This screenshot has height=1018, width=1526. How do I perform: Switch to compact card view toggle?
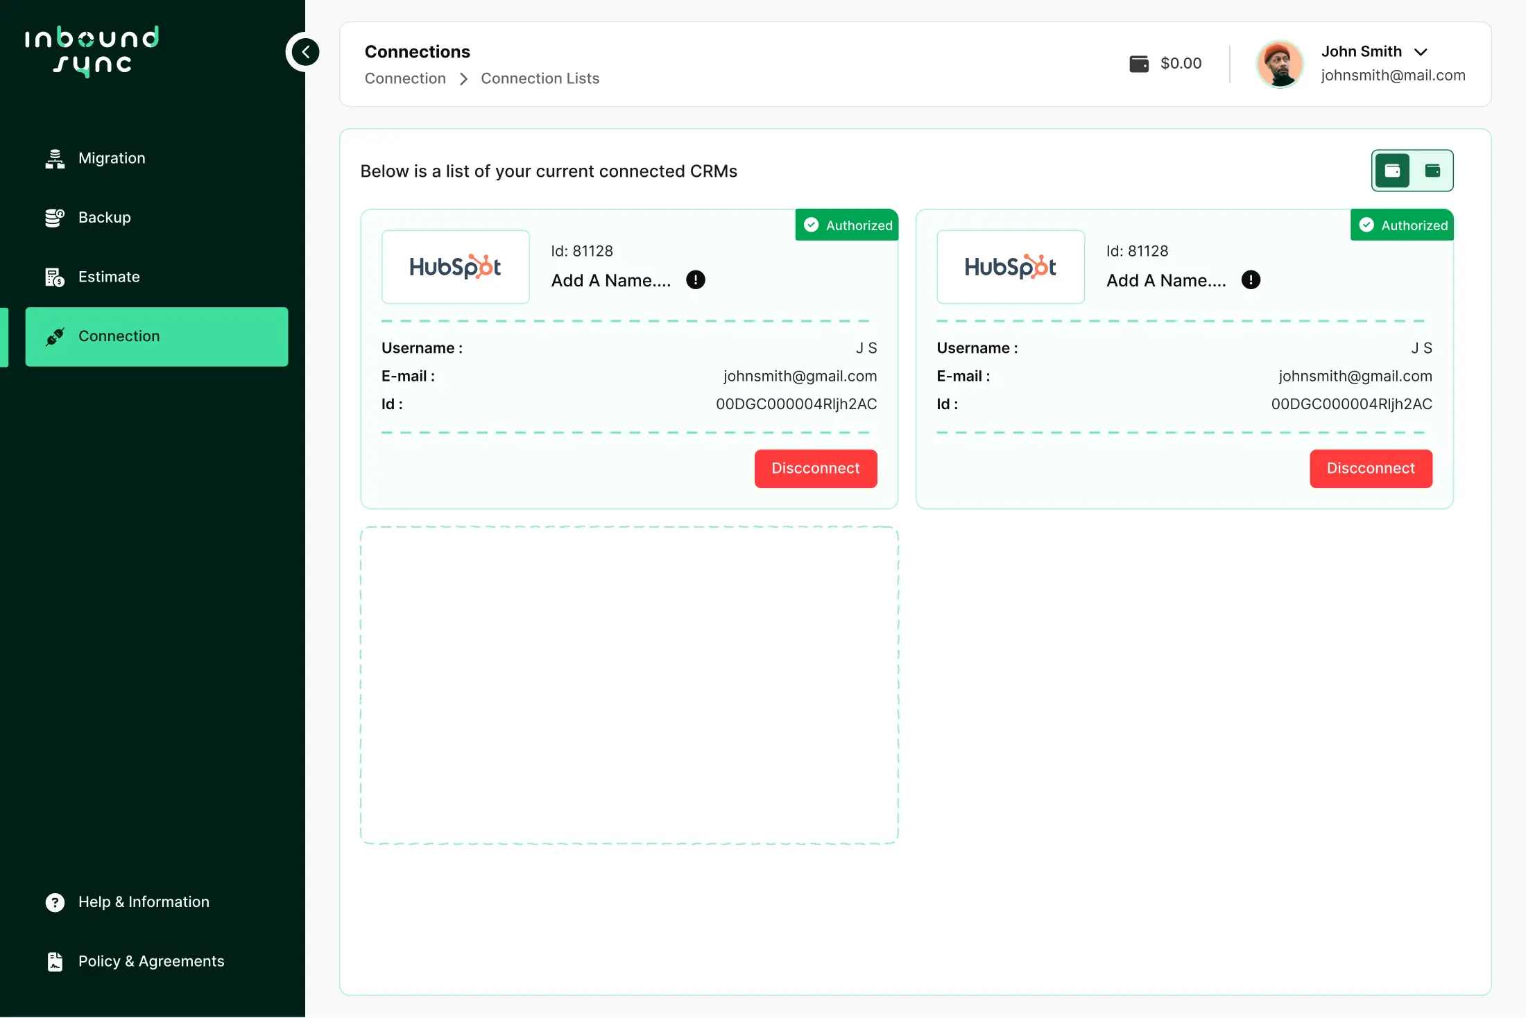(1432, 171)
